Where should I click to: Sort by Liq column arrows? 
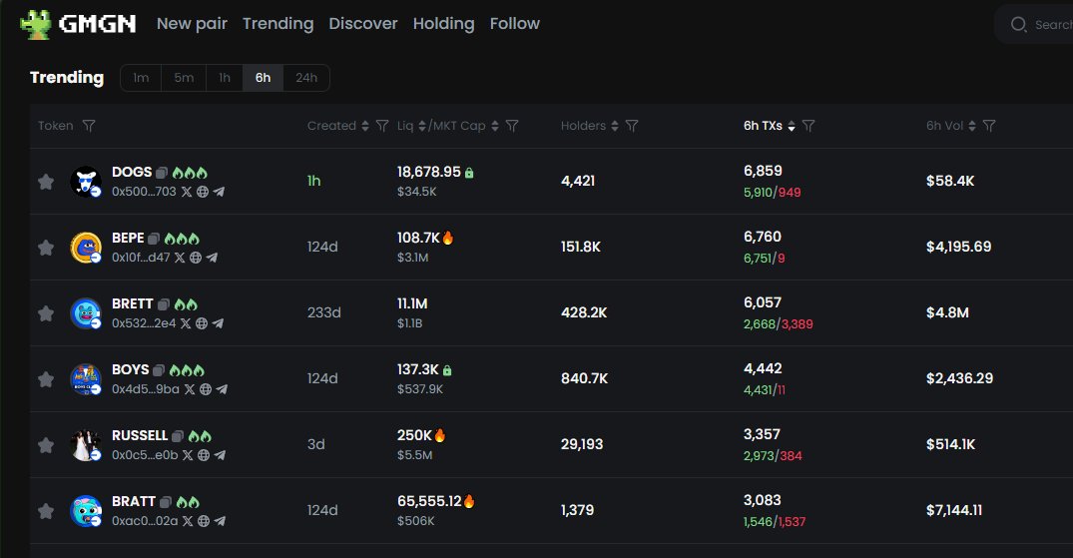422,126
